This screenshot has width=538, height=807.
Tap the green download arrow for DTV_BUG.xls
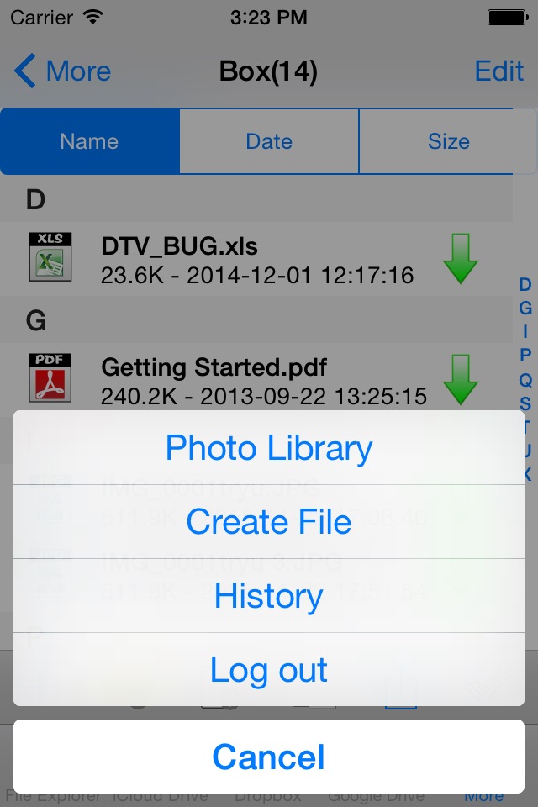tap(461, 259)
